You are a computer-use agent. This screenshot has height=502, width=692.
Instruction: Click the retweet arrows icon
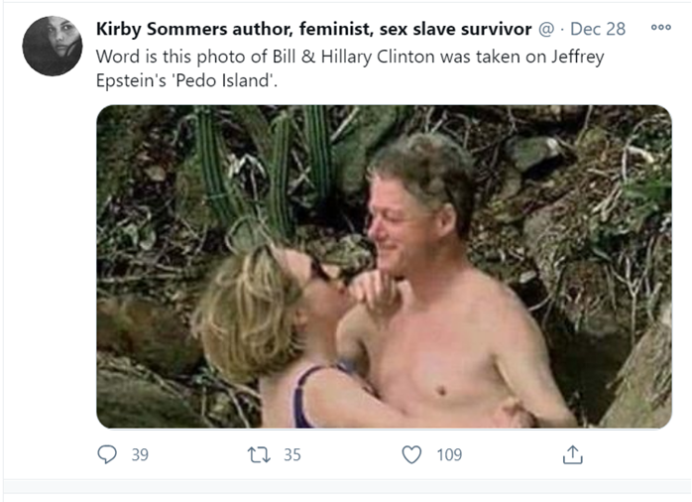tap(260, 455)
